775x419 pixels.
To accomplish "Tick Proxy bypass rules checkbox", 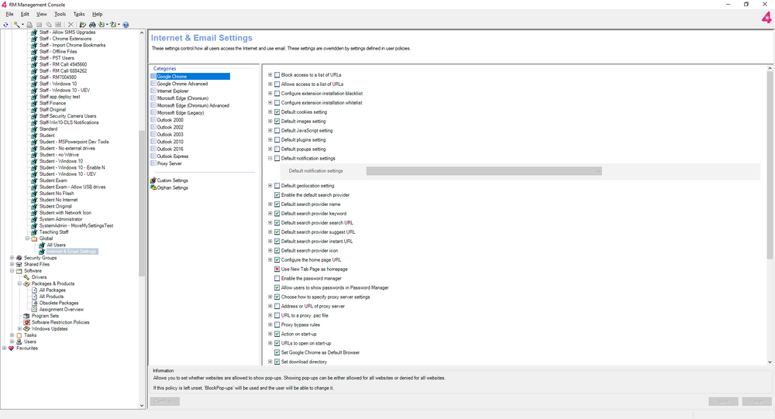I will 277,325.
